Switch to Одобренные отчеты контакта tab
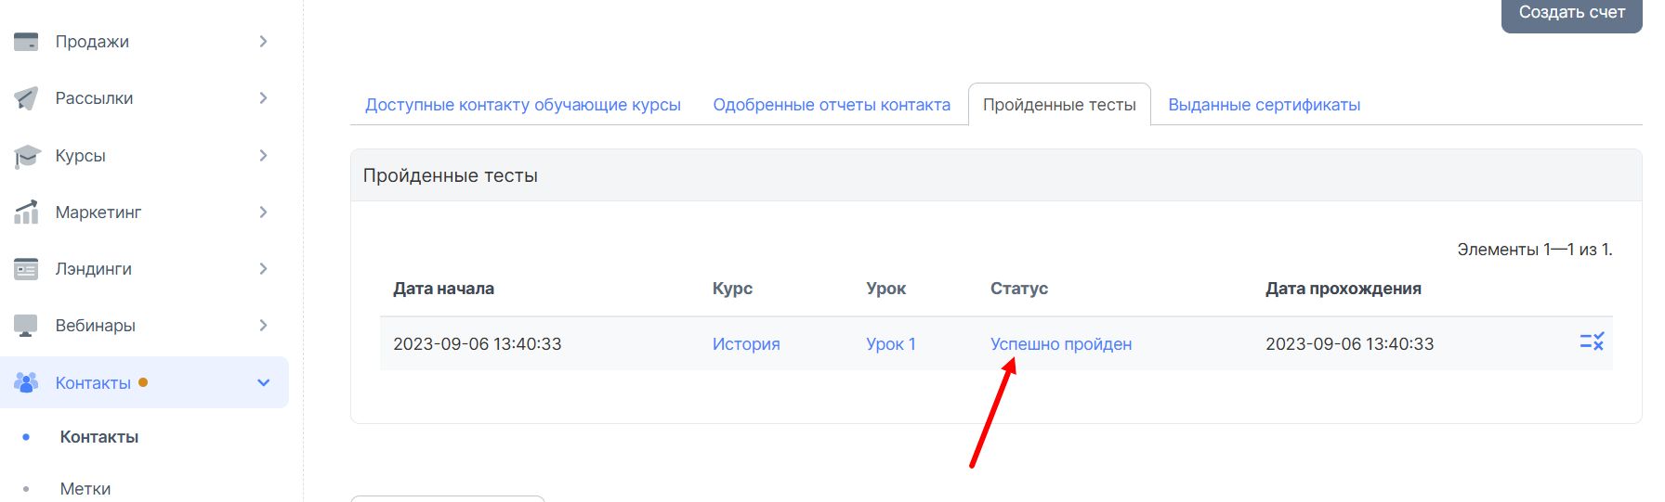The width and height of the screenshot is (1665, 502). point(832,105)
